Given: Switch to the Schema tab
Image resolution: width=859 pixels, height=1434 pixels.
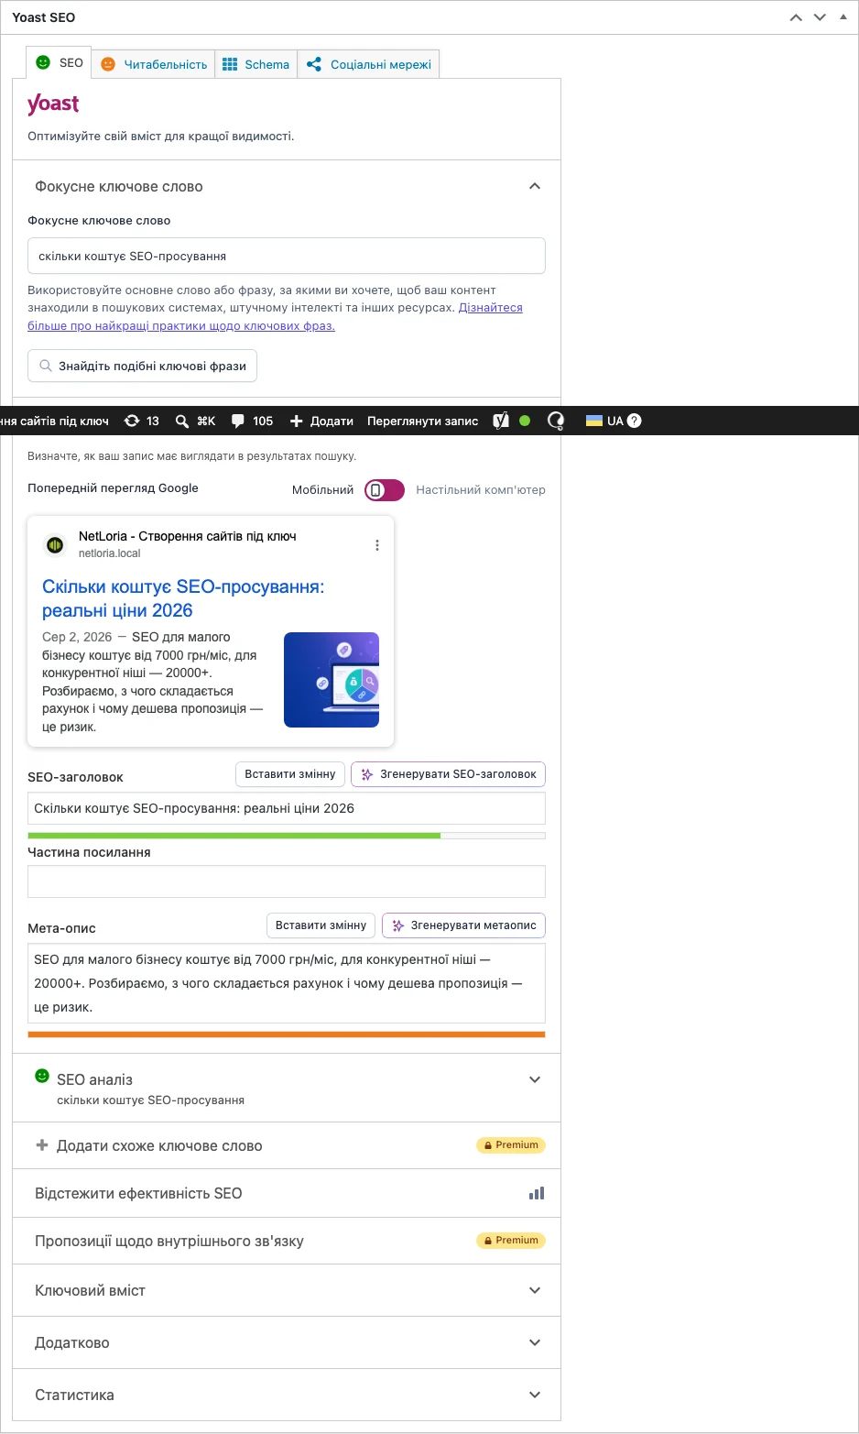Looking at the screenshot, I should [256, 64].
